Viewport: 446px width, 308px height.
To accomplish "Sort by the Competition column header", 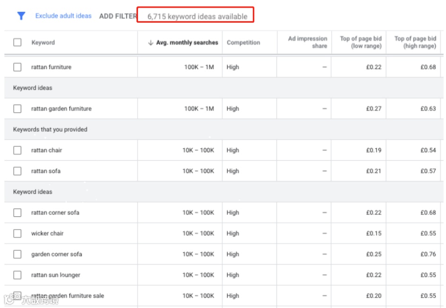I will [243, 43].
